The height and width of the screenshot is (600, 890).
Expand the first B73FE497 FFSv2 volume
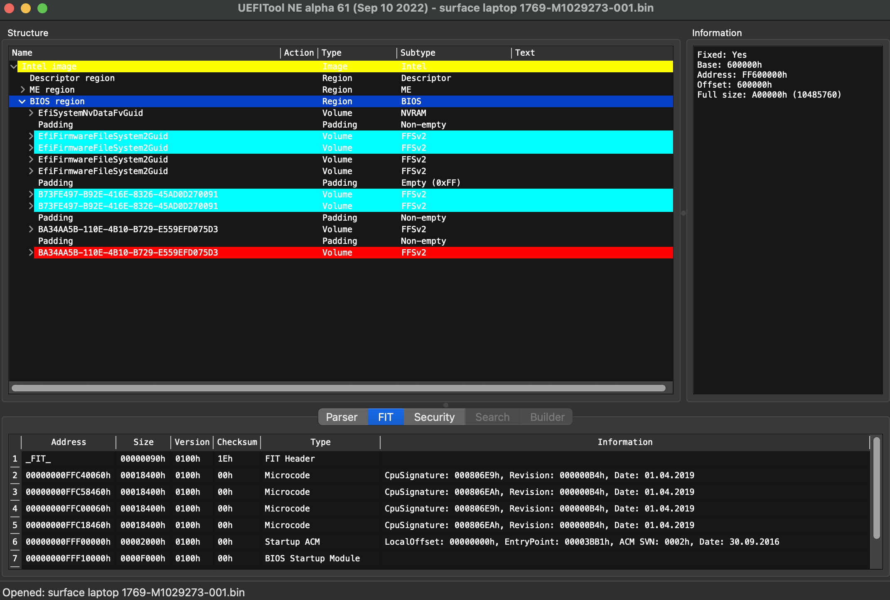[x=31, y=194]
